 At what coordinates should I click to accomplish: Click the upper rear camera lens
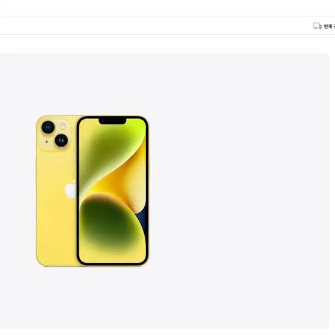(48, 127)
